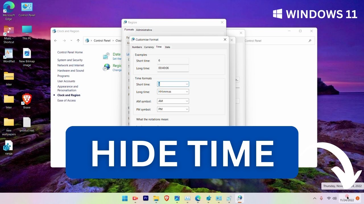Open Programs category
Image resolution: width=364 pixels, height=204 pixels.
click(63, 76)
